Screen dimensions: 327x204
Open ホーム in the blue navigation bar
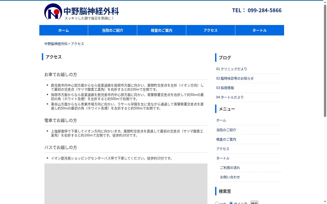tap(64, 30)
